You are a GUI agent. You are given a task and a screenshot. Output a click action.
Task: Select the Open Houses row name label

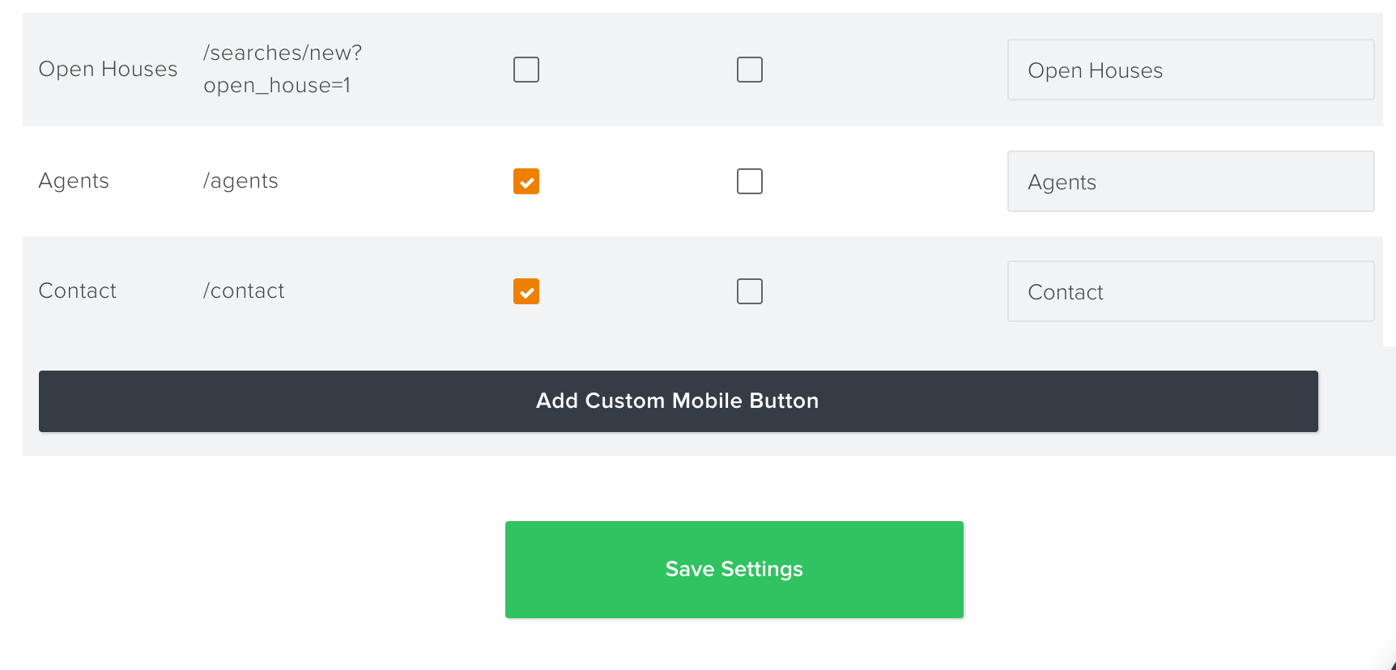pos(108,70)
